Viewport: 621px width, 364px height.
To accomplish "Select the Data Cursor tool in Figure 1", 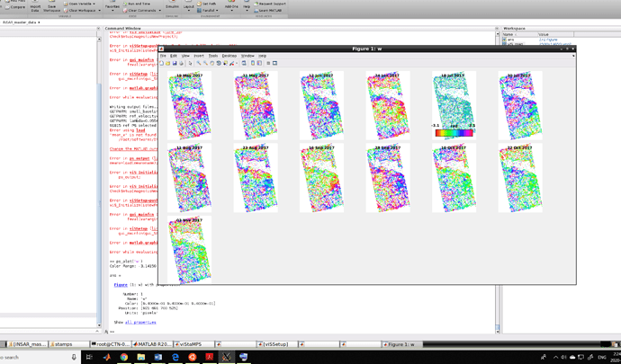I will pyautogui.click(x=225, y=63).
